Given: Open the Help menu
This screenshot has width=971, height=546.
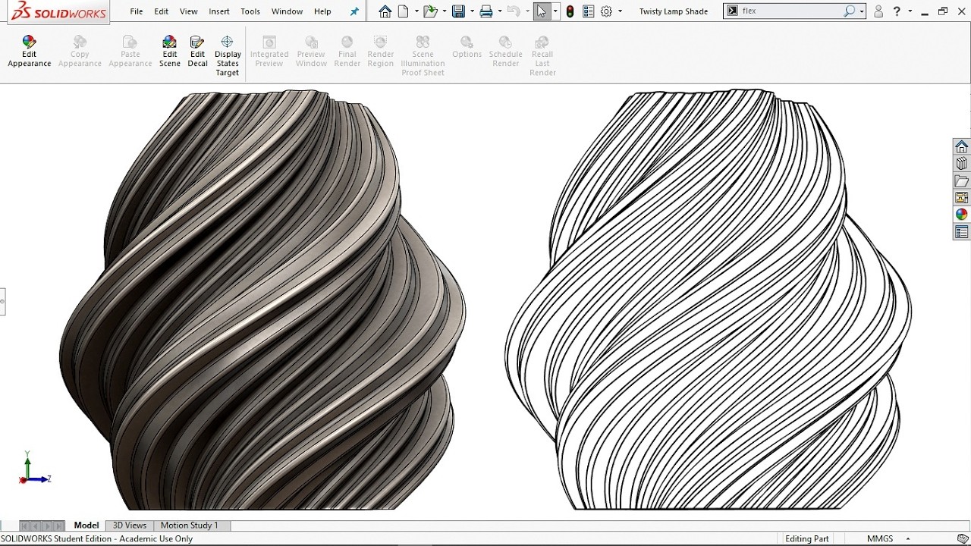Looking at the screenshot, I should pos(322,11).
